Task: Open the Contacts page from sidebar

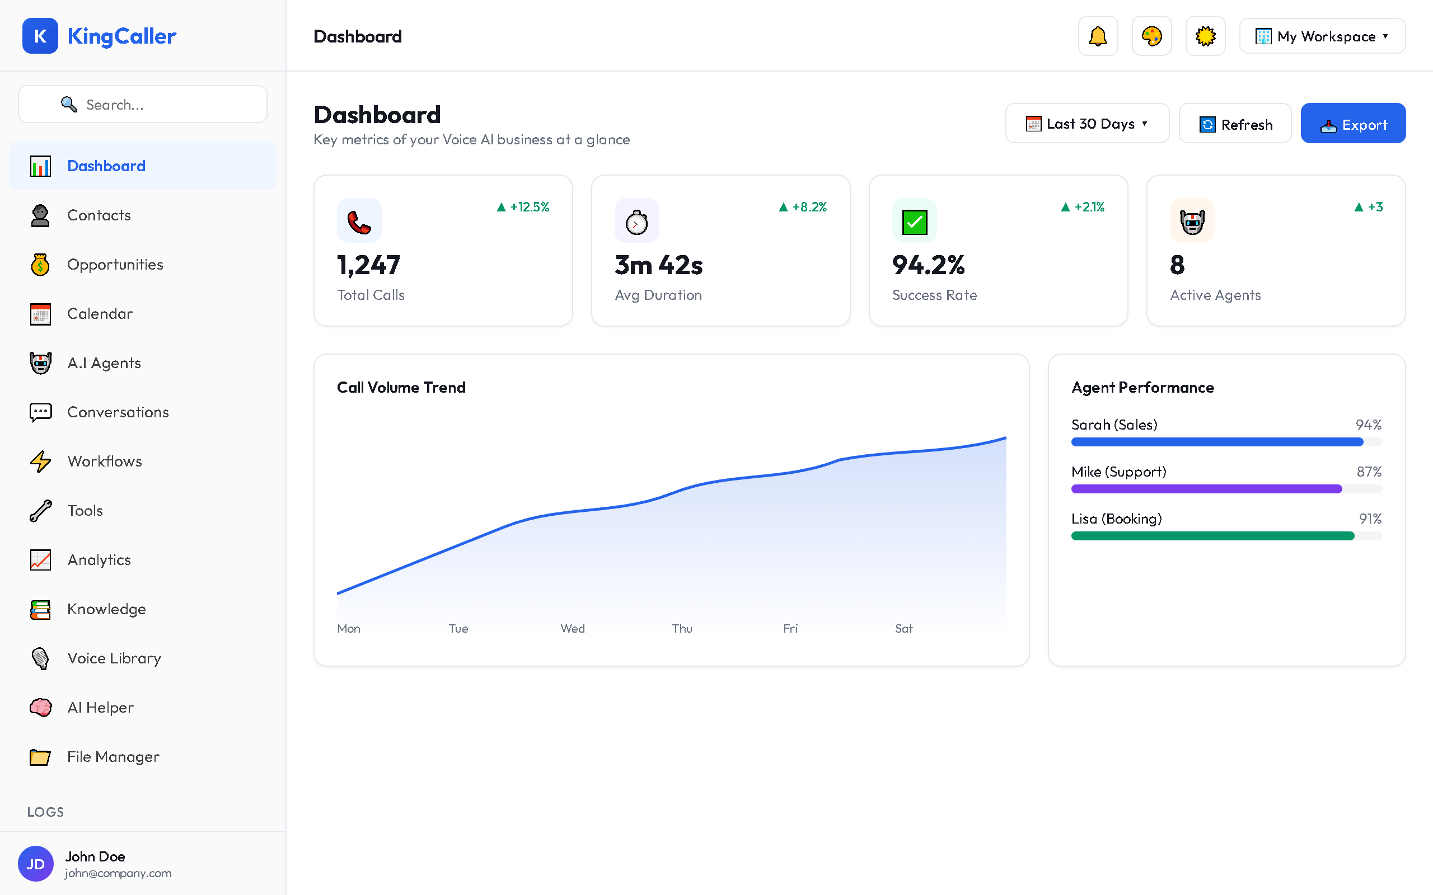Action: click(99, 215)
